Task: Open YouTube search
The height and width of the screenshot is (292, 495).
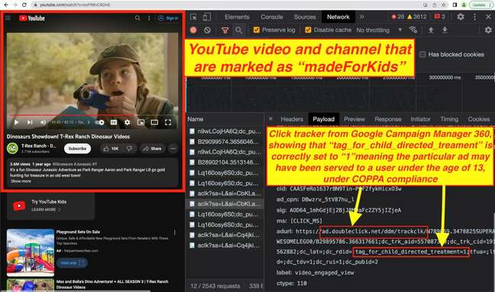Action: point(137,18)
